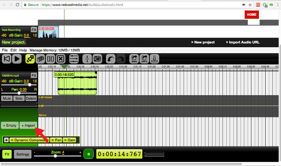Mute the 1395614.mp3 track
The width and height of the screenshot is (281, 166).
pyautogui.click(x=7, y=99)
